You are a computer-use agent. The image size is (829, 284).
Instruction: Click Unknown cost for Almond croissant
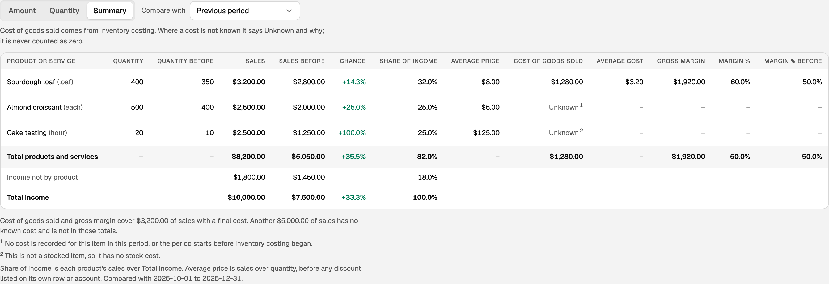565,107
